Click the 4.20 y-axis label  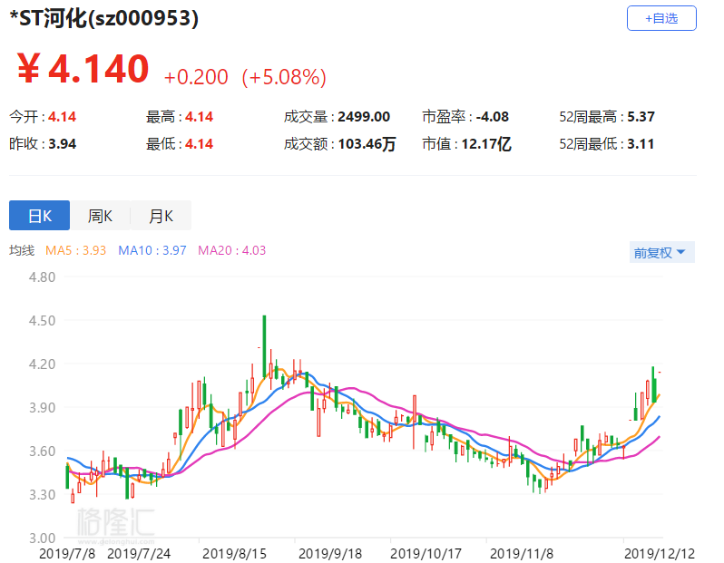pos(42,364)
